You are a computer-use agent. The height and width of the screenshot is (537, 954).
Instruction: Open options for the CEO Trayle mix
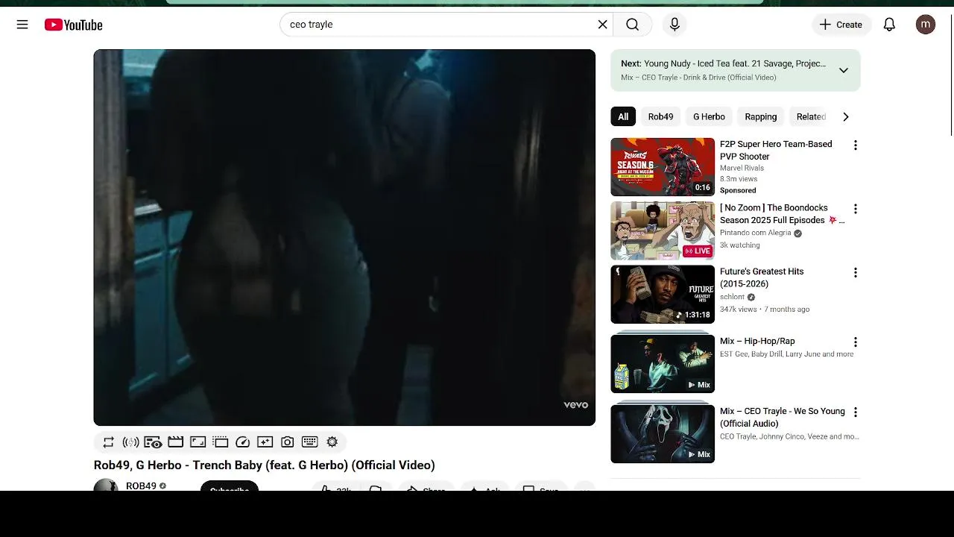[x=855, y=412]
